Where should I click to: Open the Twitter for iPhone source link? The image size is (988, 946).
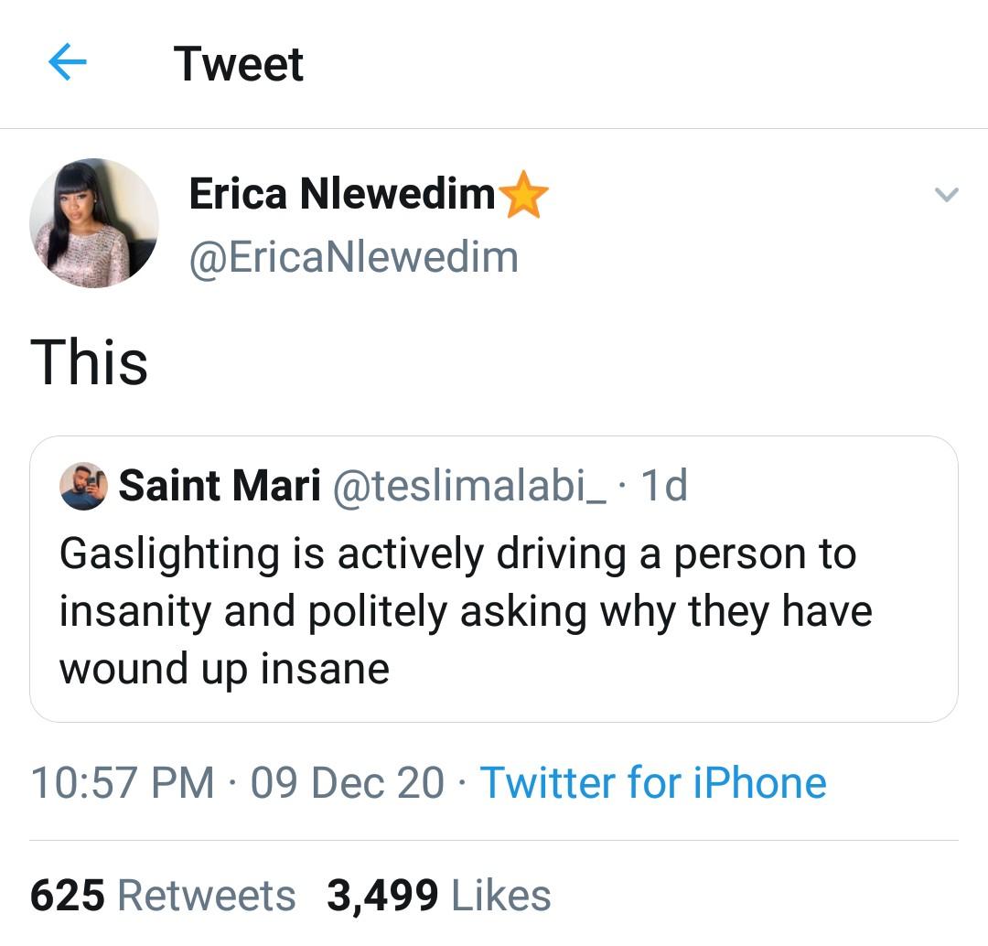[x=652, y=783]
